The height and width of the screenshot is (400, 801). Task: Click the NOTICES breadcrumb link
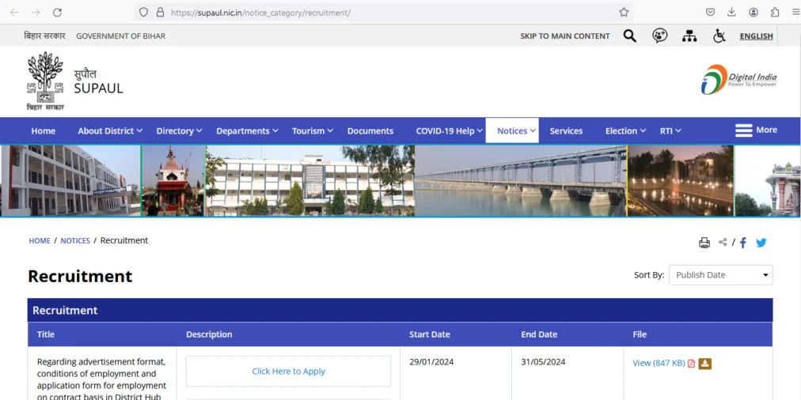[x=75, y=241]
